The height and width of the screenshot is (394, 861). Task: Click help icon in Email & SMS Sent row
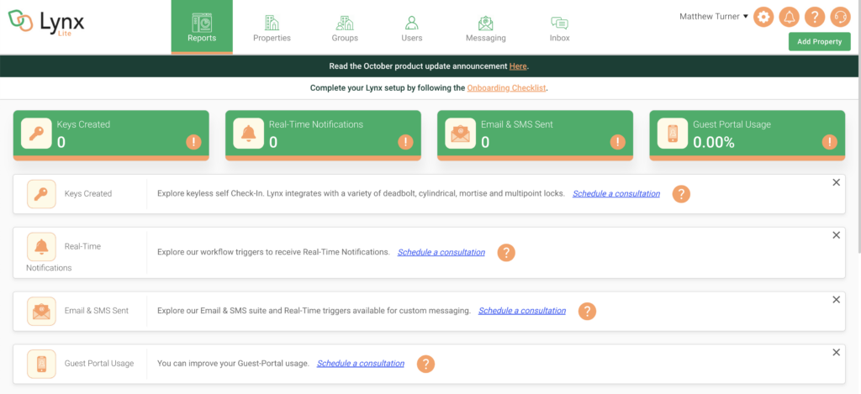[x=587, y=311]
